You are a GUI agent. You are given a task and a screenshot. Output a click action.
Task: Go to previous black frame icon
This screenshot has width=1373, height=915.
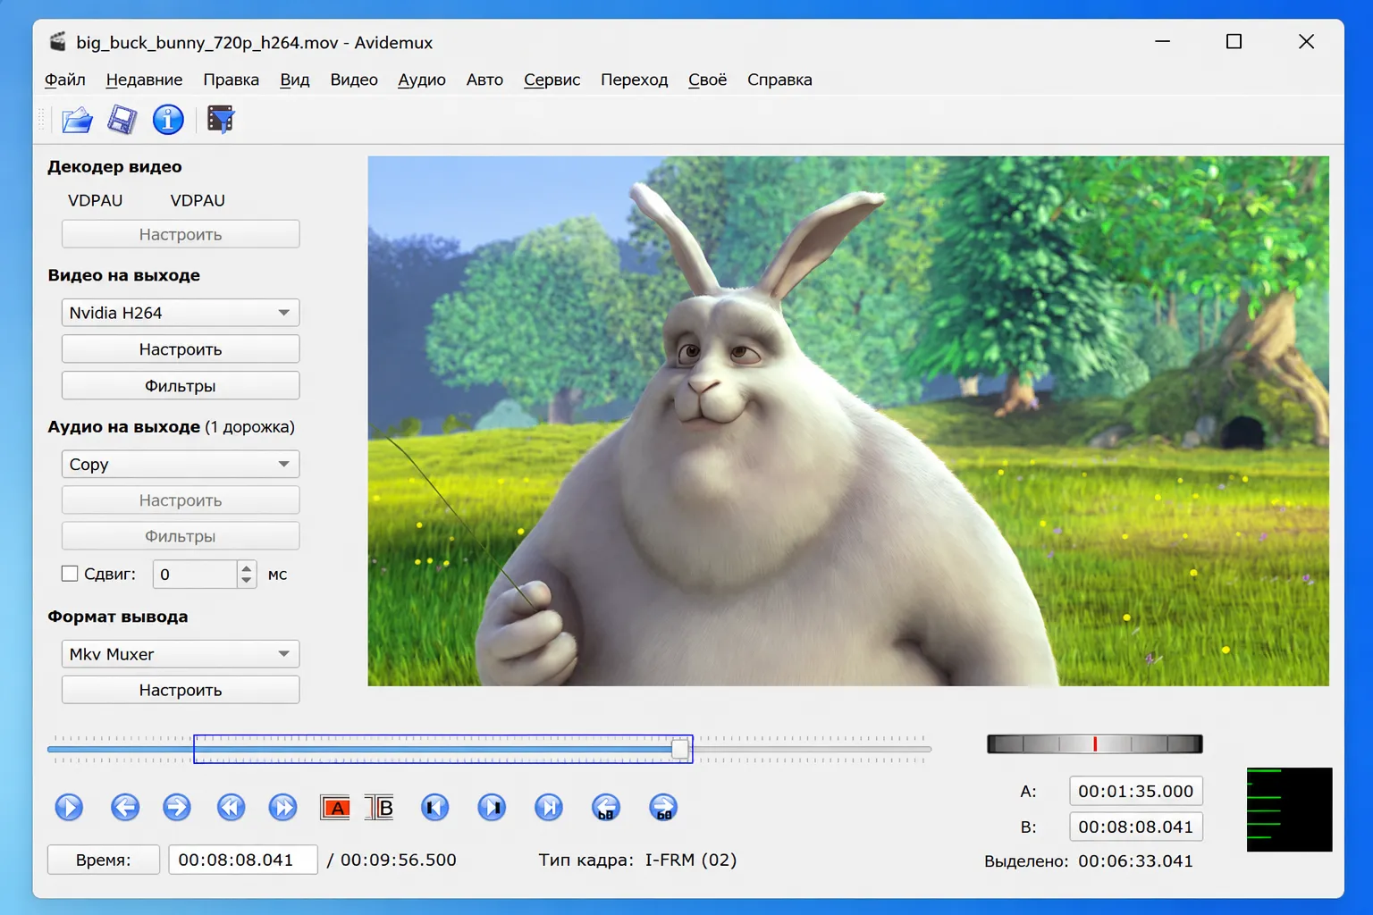tap(435, 808)
